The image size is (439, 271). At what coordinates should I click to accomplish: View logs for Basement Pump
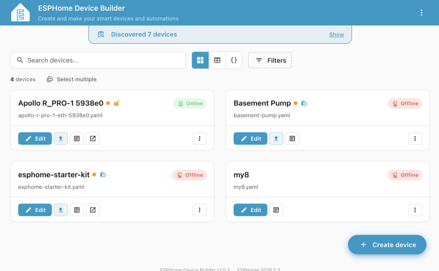292,138
